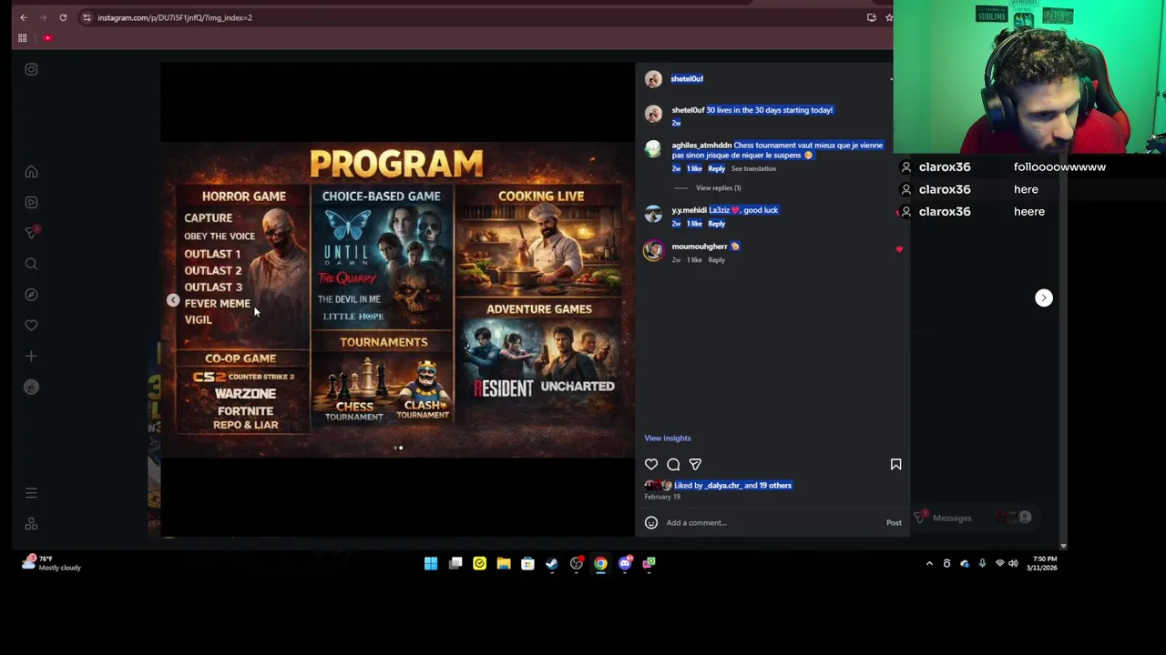Go to Instagram Home in the sidebar
The height and width of the screenshot is (655, 1166).
(x=31, y=172)
